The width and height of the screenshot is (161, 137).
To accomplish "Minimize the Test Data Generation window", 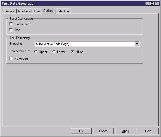I will [147, 4].
